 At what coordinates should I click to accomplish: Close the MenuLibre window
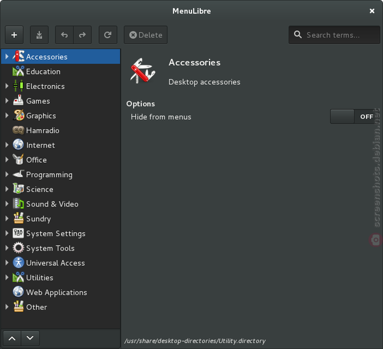point(372,11)
